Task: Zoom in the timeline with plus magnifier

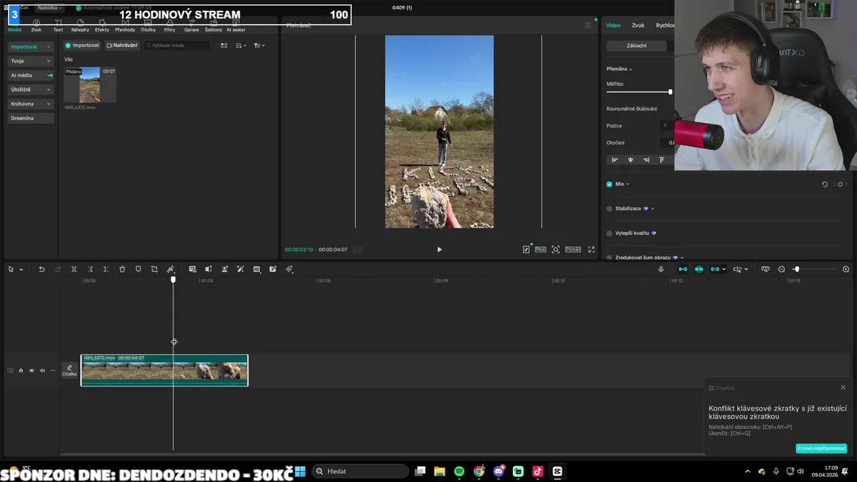Action: (x=846, y=269)
